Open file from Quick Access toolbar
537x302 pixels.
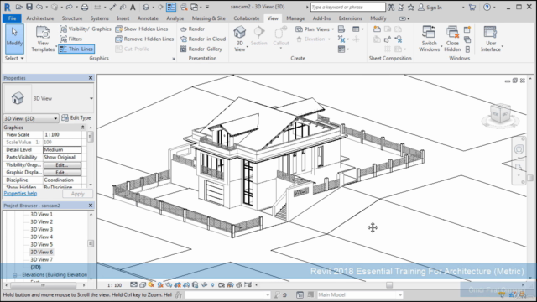(x=18, y=7)
